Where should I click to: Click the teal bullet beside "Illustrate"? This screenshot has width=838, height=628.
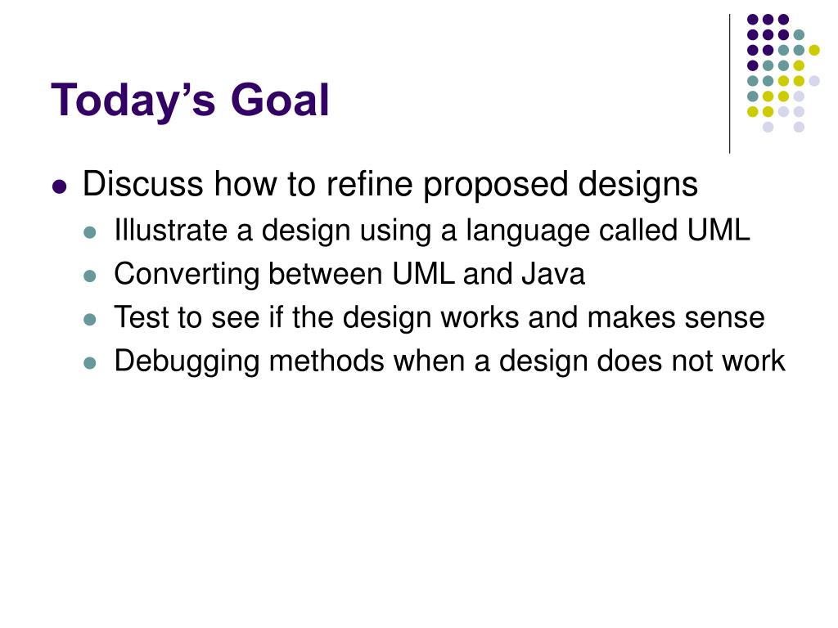90,232
